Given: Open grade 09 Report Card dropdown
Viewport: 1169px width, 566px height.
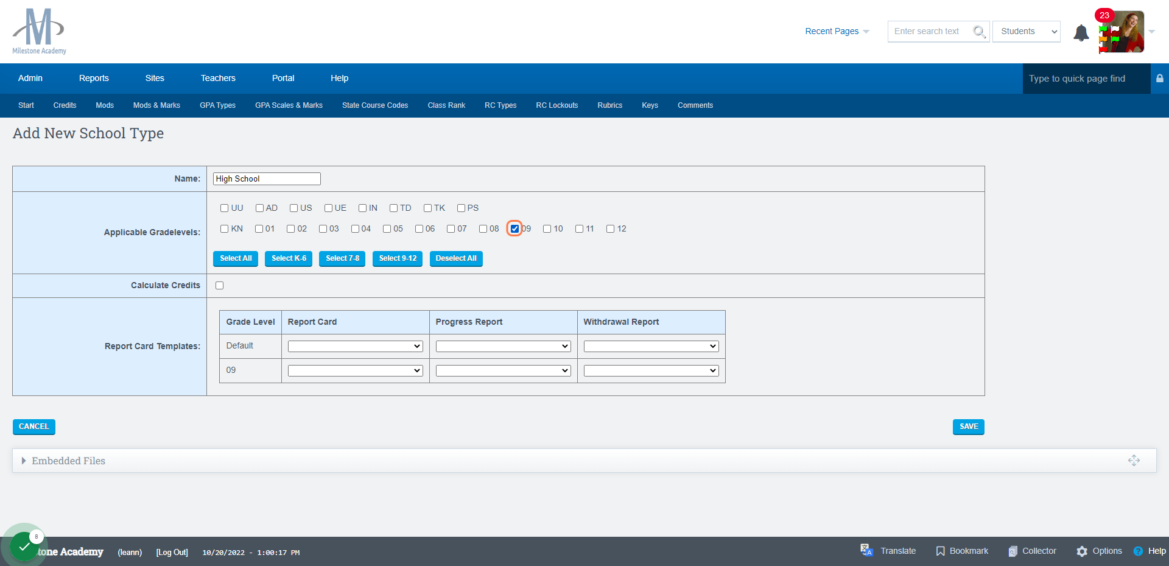Looking at the screenshot, I should tap(356, 370).
